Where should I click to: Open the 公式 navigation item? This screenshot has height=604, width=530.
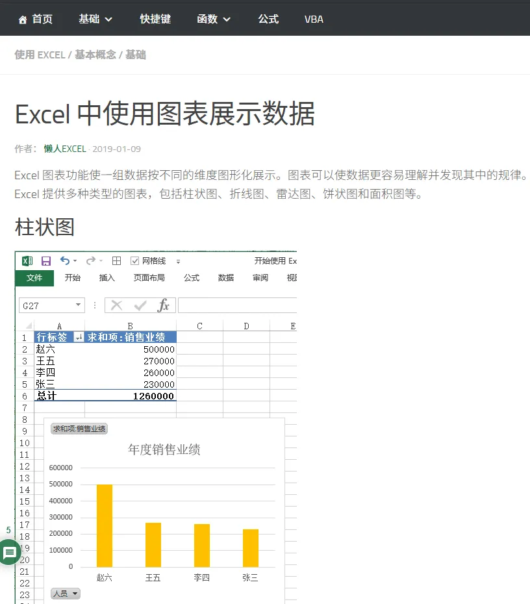[x=268, y=19]
